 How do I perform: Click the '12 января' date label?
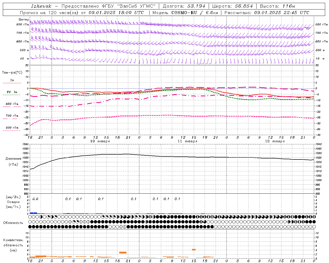pyautogui.click(x=275, y=141)
